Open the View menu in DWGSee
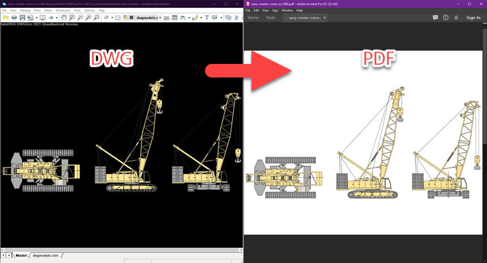The image size is (487, 263). click(14, 10)
